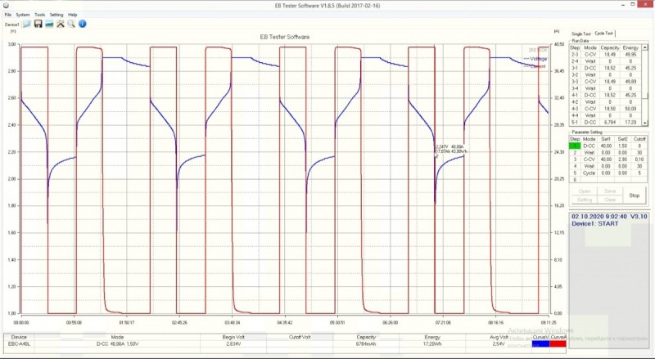Open the tools wrench settings icon

[61, 25]
